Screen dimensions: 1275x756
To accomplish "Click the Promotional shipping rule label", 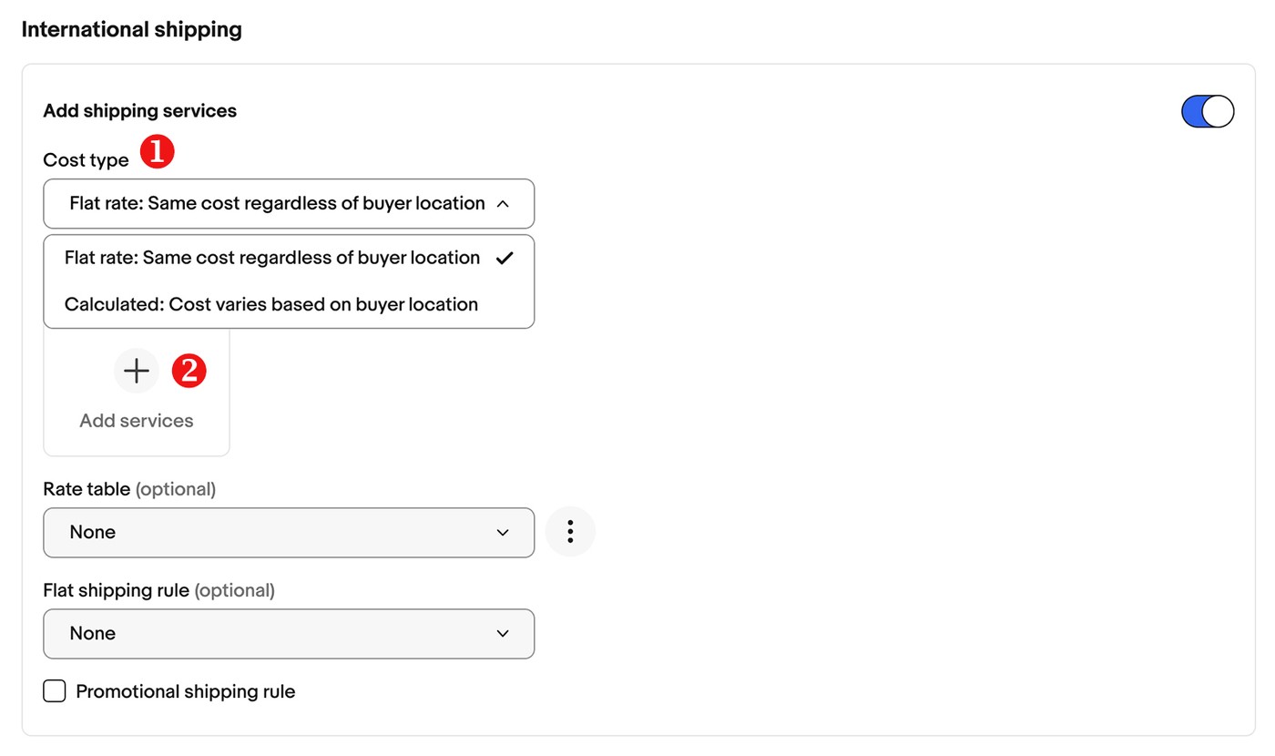I will (x=186, y=691).
